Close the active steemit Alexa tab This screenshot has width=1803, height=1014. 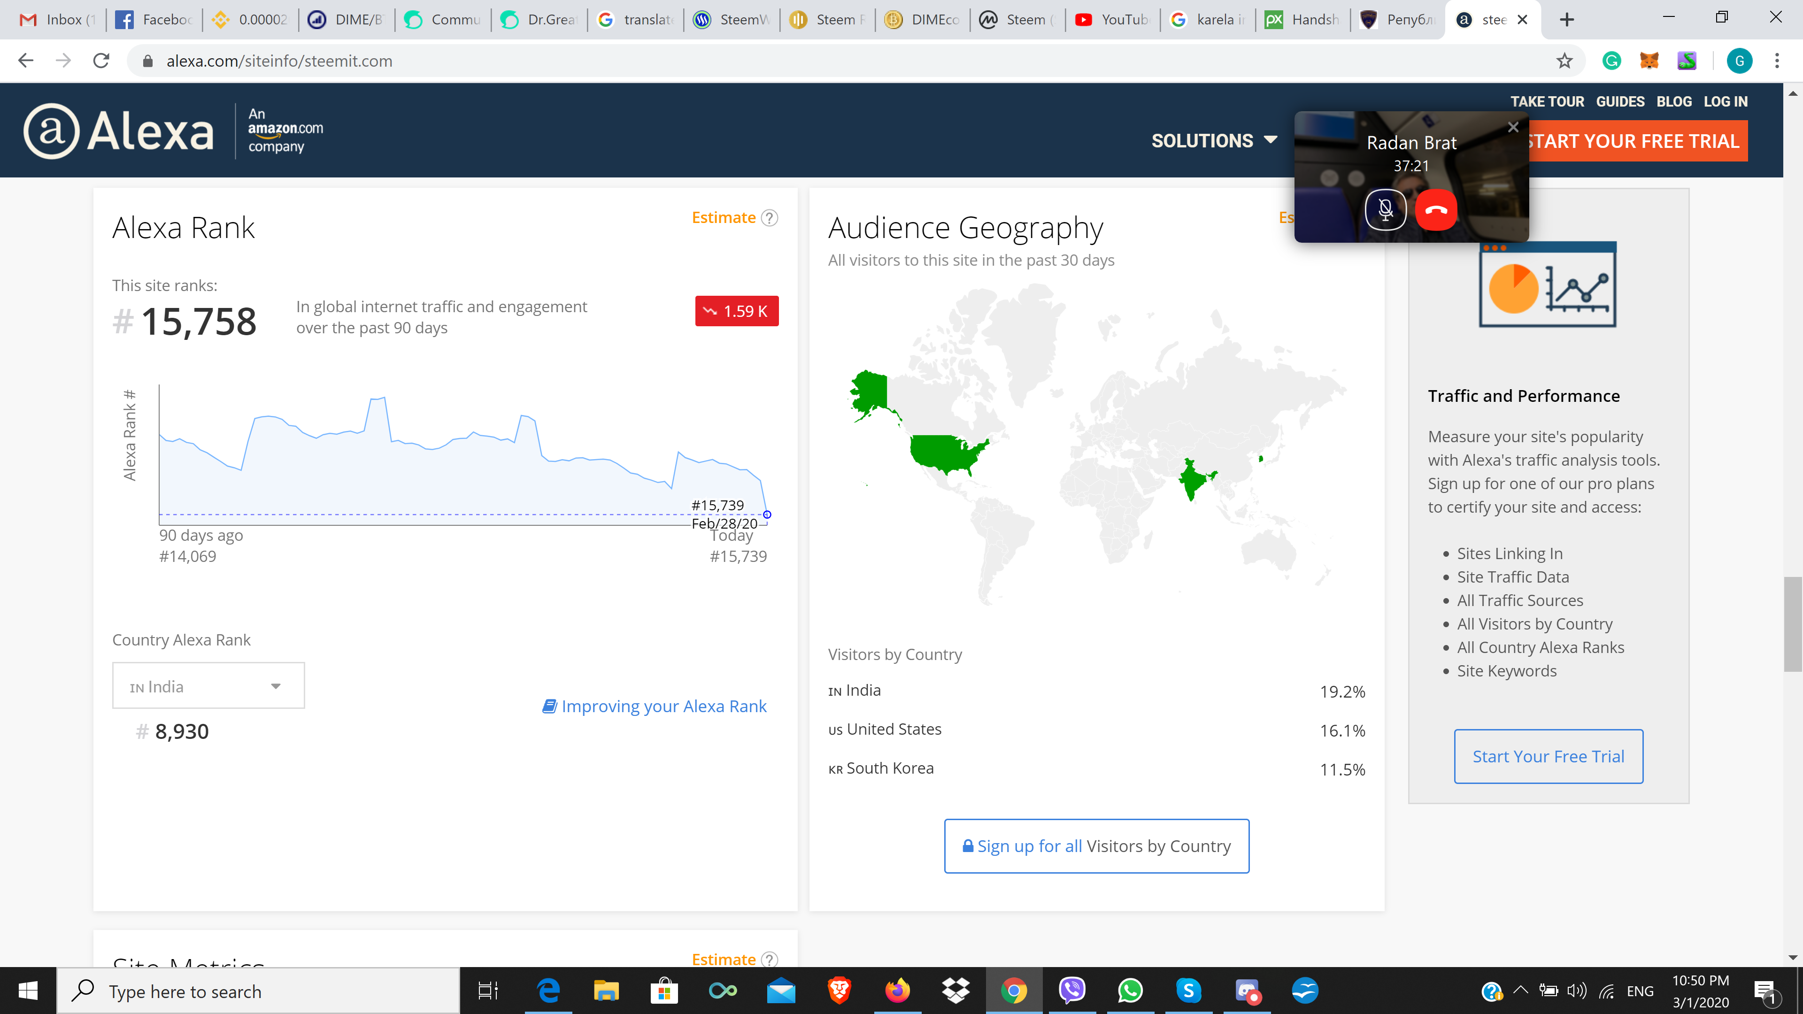pyautogui.click(x=1522, y=20)
